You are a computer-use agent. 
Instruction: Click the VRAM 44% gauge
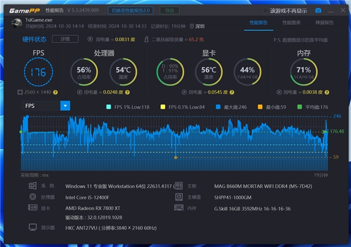point(247,72)
